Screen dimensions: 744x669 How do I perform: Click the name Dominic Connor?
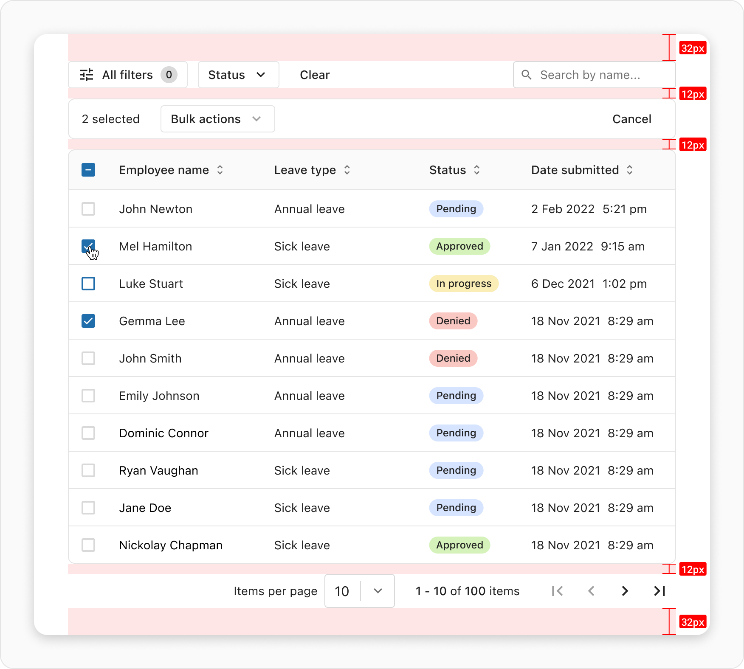pos(164,433)
